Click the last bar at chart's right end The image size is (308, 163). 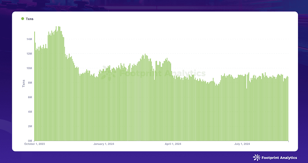point(288,109)
